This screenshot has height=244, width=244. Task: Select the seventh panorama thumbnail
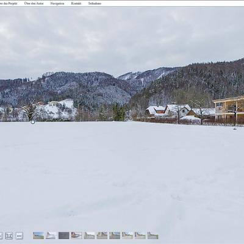(115, 235)
